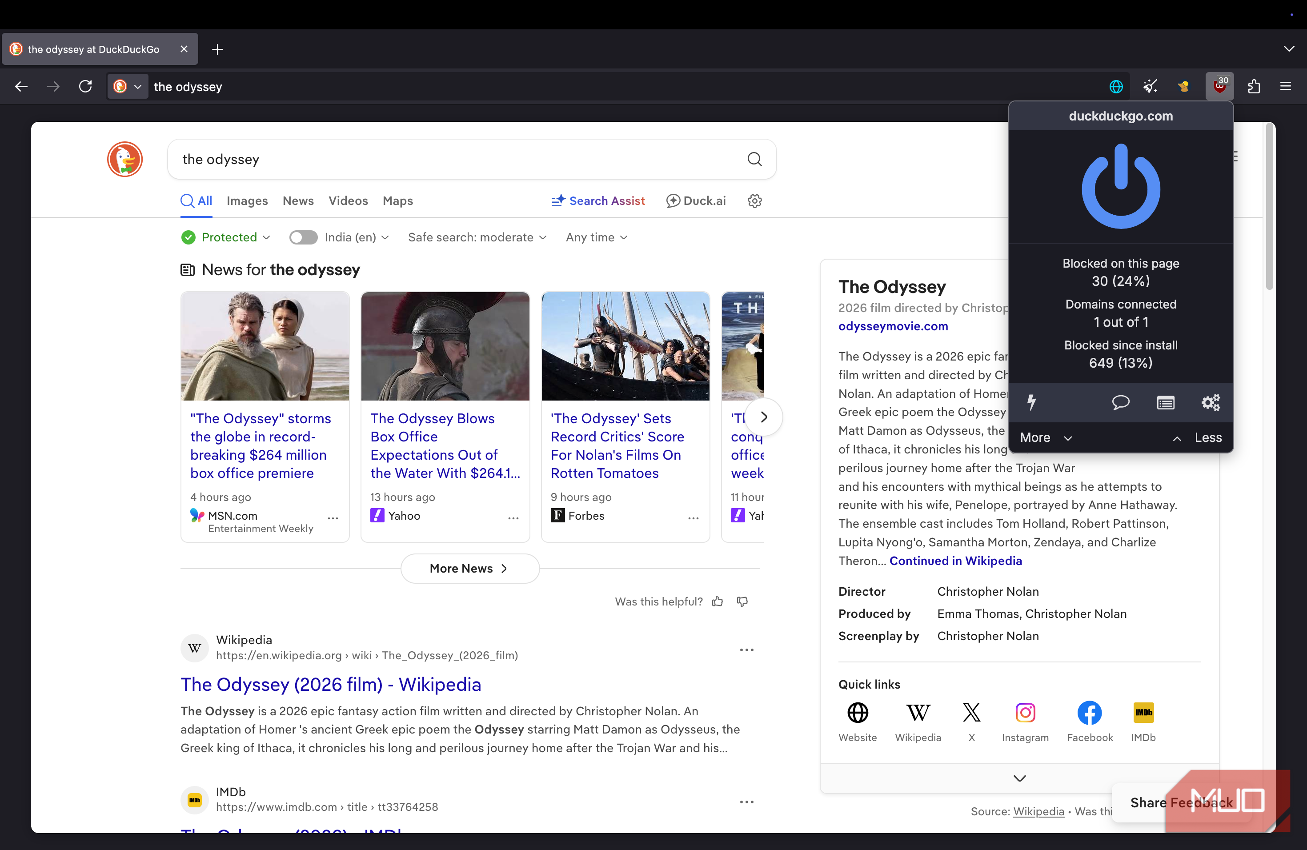Screen dimensions: 1307x850
Task: Click the magnifier search button
Action: [x=754, y=159]
